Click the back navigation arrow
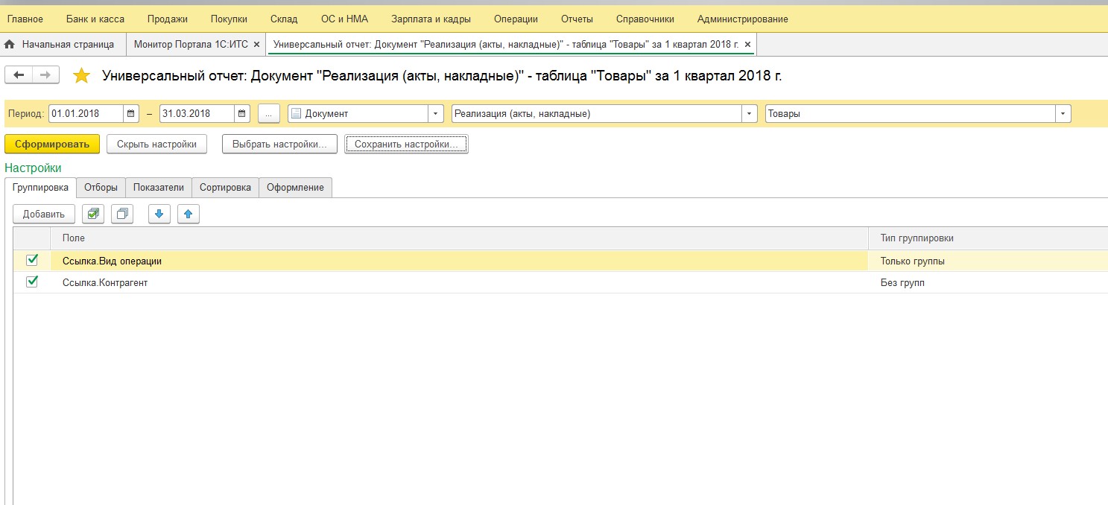Viewport: 1108px width, 505px height. pos(19,74)
